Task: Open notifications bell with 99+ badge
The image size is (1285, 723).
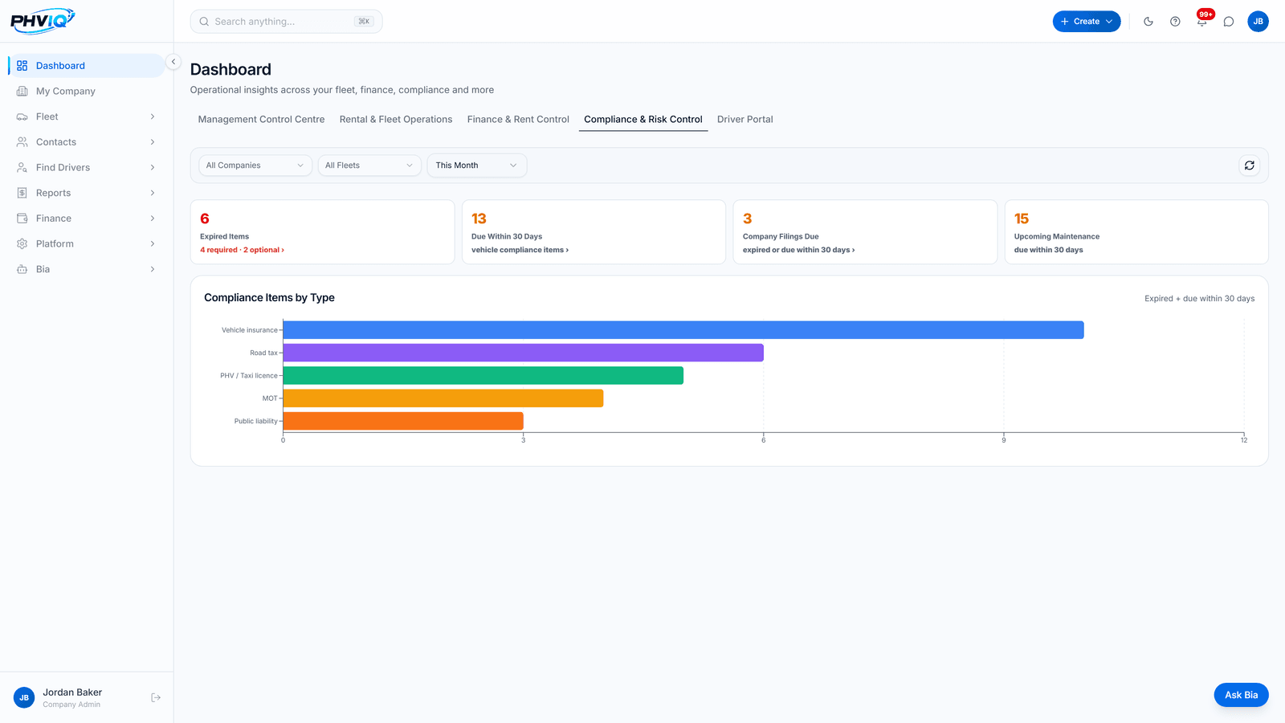Action: 1202,21
